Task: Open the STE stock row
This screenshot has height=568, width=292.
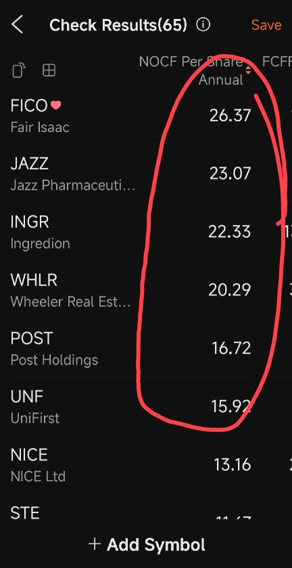Action: click(146, 507)
